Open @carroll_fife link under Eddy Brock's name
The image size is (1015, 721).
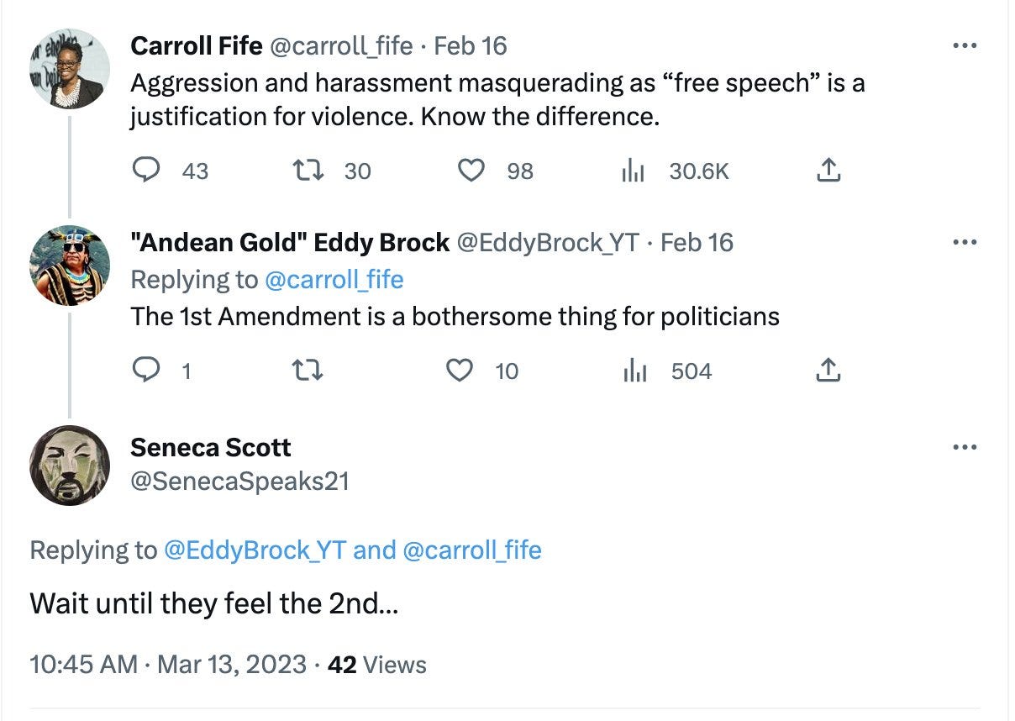pyautogui.click(x=334, y=279)
